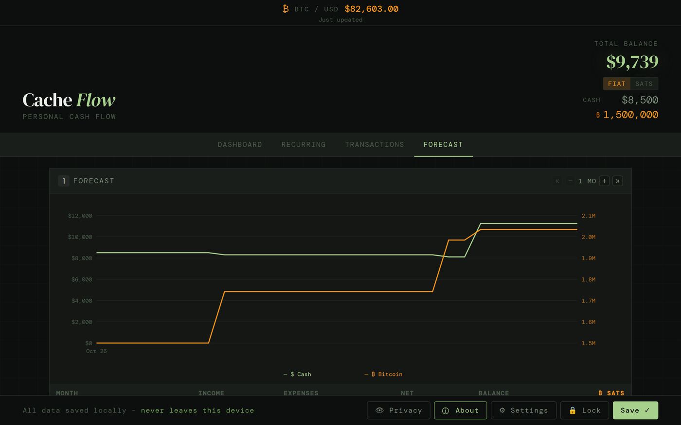The width and height of the screenshot is (681, 425).
Task: Click the Cache Flow logo
Action: pyautogui.click(x=69, y=100)
